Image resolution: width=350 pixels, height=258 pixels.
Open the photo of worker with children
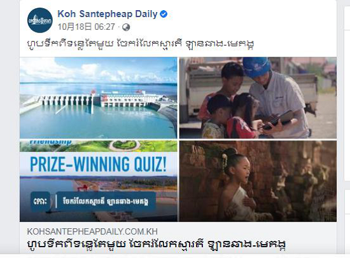258,98
